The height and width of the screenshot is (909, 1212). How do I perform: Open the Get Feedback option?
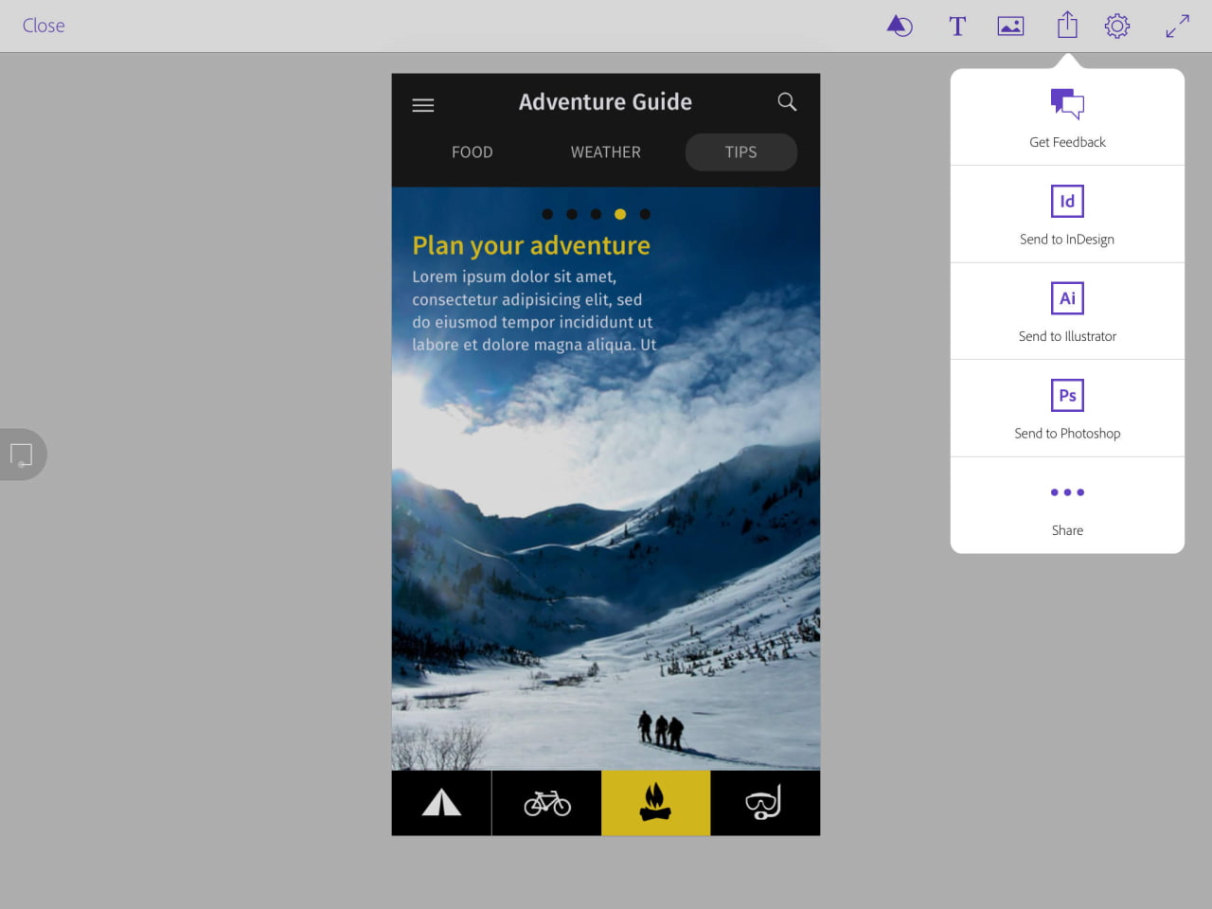[x=1067, y=116]
